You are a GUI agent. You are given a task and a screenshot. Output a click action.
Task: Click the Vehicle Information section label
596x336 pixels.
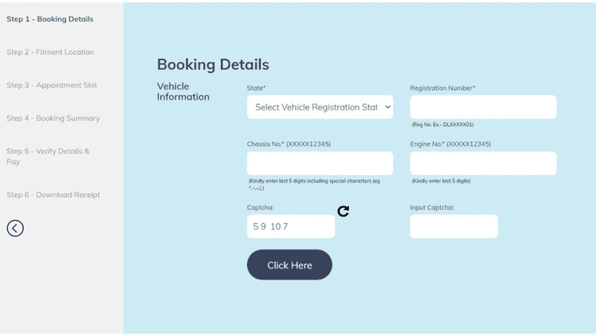[183, 91]
